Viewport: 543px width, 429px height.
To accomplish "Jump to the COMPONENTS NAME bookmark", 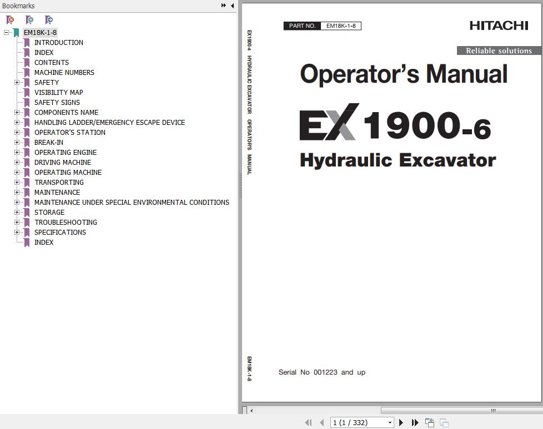I will pos(66,113).
